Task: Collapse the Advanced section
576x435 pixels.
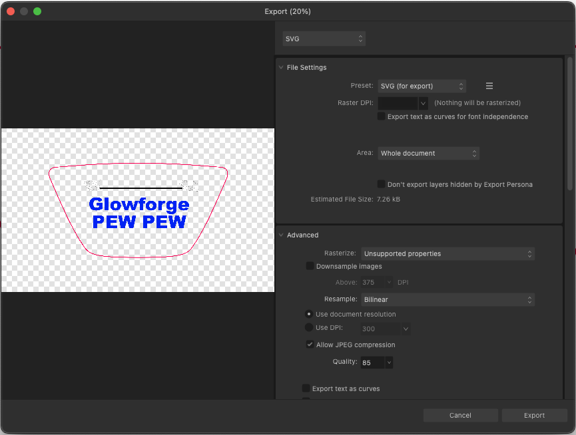Action: tap(281, 235)
